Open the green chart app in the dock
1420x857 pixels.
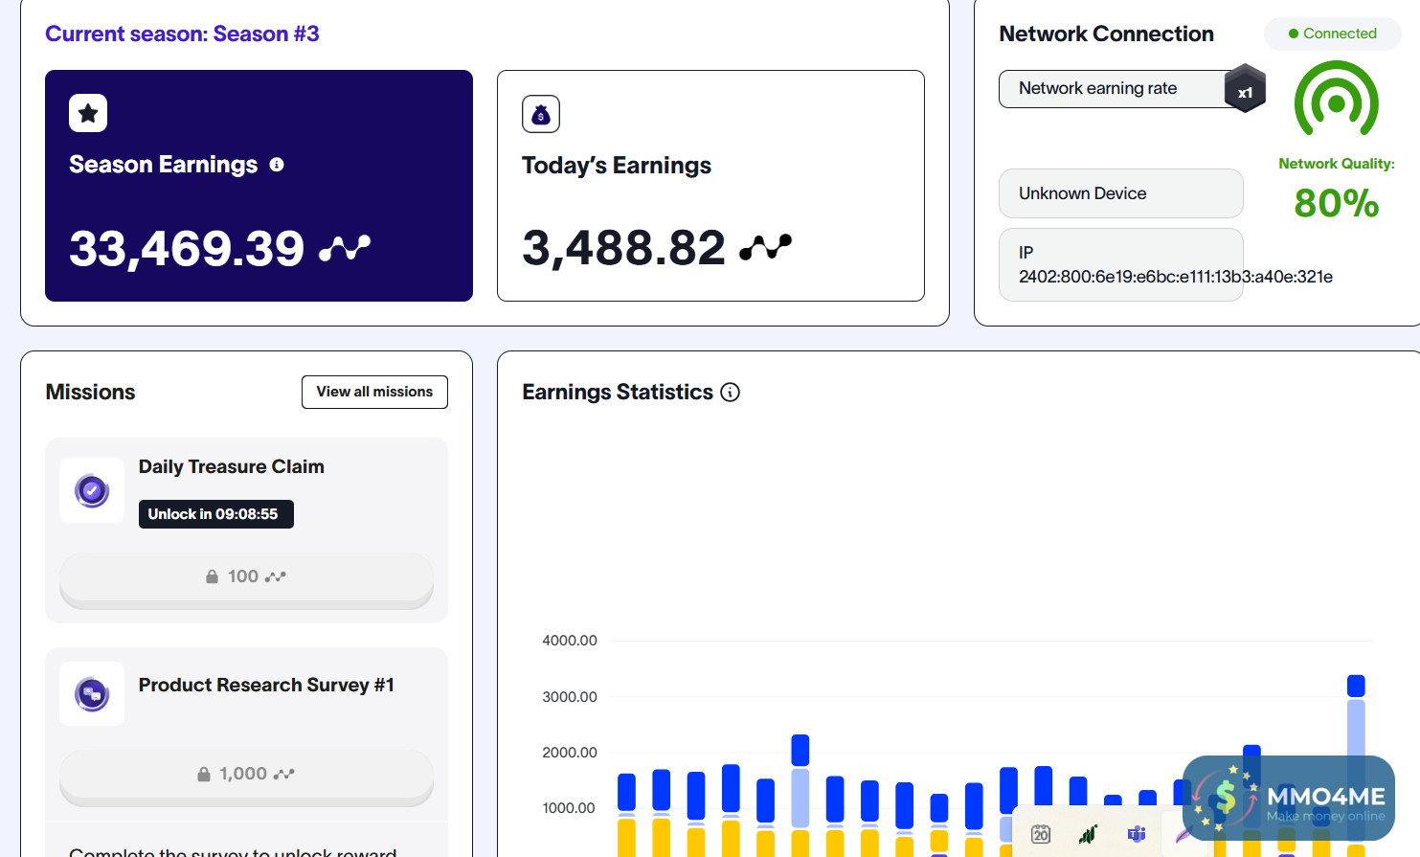[x=1088, y=834]
